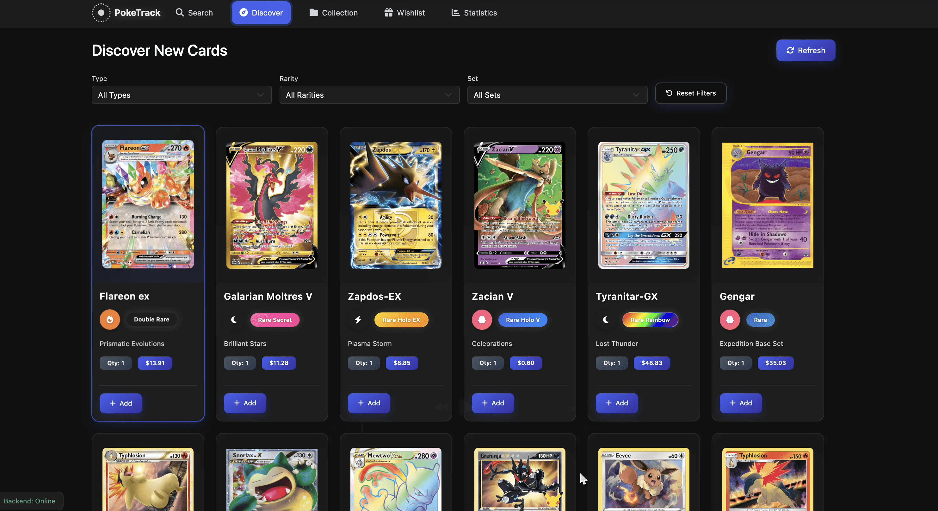The height and width of the screenshot is (511, 938).
Task: Click the Rare Holo V rarity badge
Action: point(522,320)
